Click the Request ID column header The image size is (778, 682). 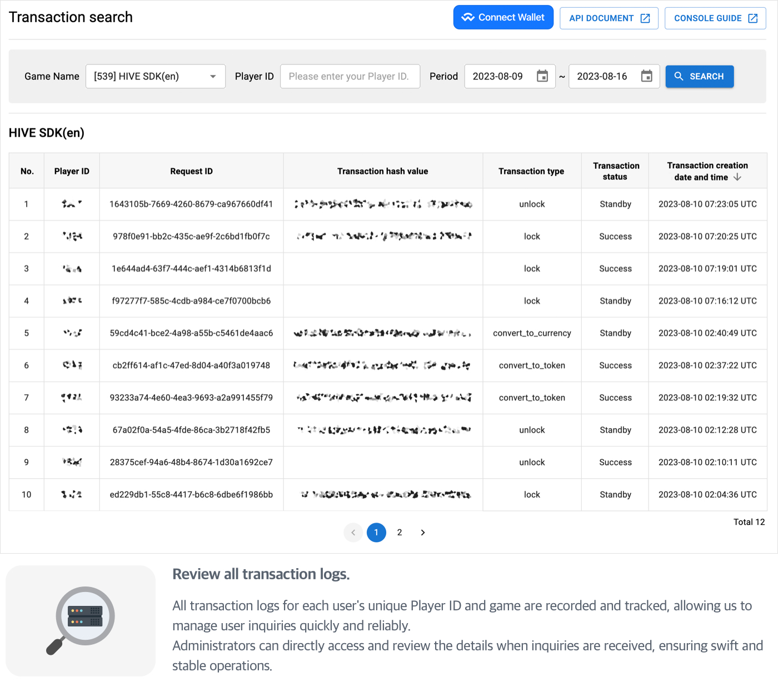click(x=191, y=171)
